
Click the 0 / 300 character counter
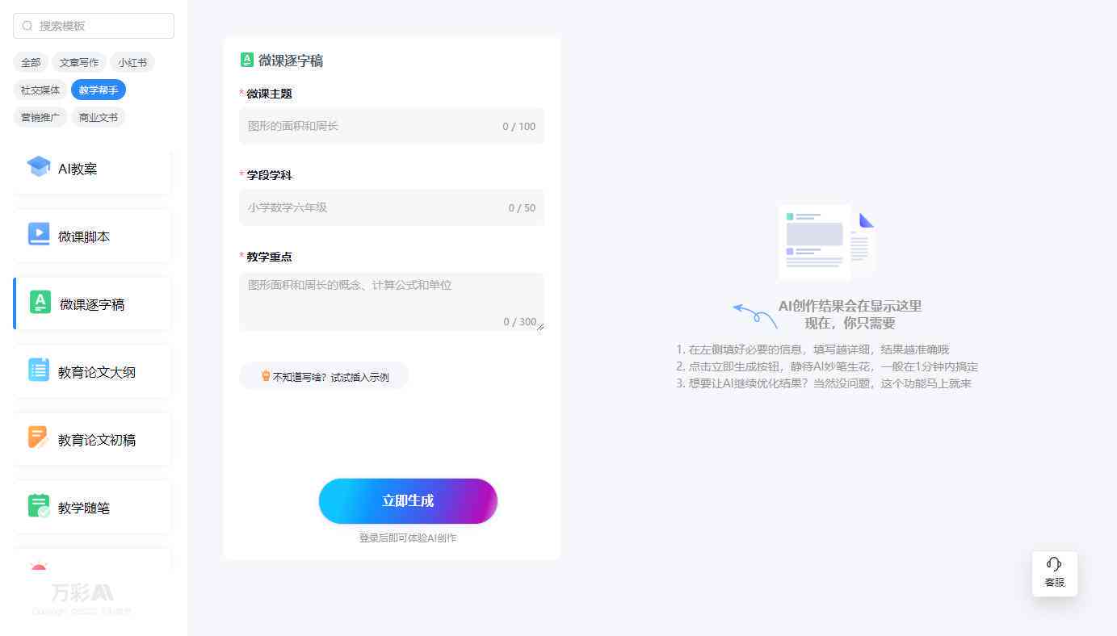[x=519, y=322]
